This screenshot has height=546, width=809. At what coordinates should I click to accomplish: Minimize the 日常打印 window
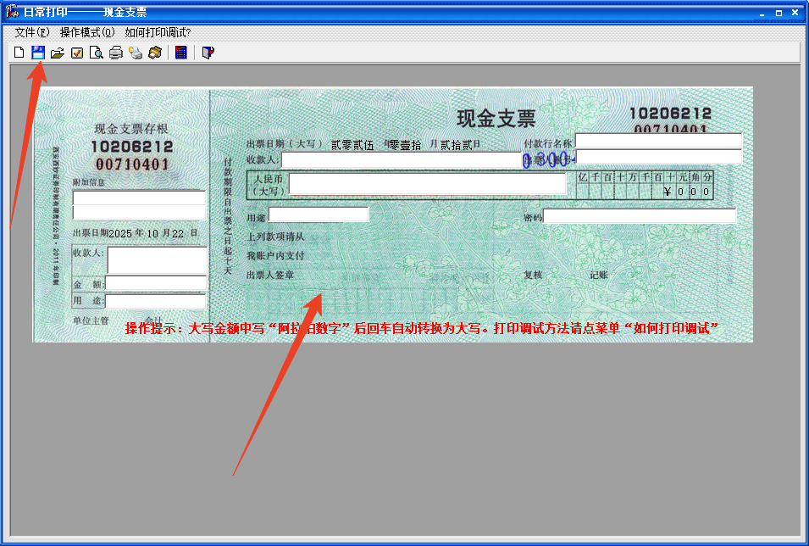(x=762, y=13)
